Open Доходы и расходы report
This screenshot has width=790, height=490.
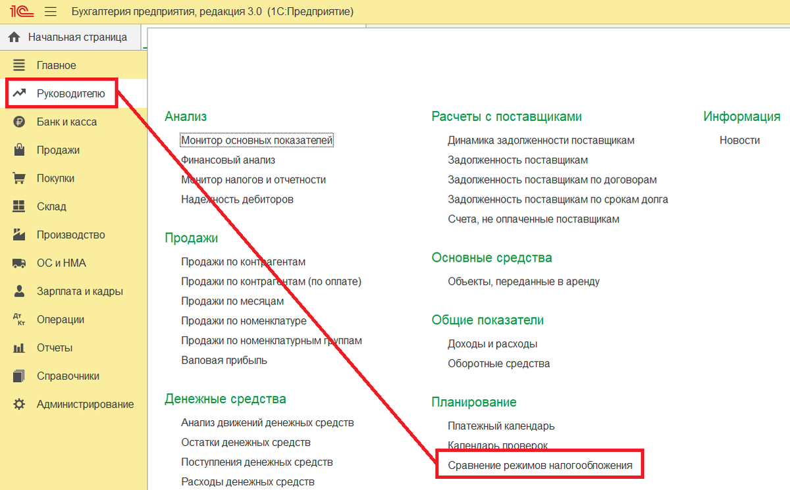(x=492, y=344)
